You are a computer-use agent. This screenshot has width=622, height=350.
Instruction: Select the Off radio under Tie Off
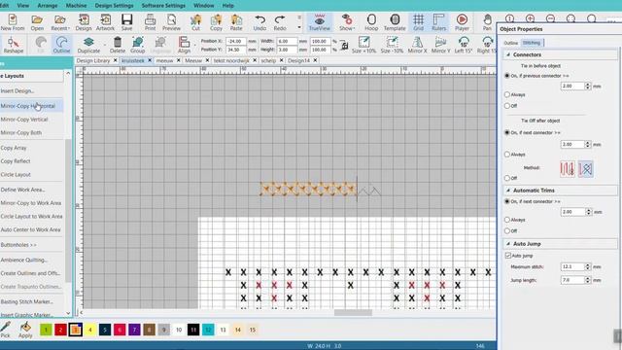coord(507,178)
